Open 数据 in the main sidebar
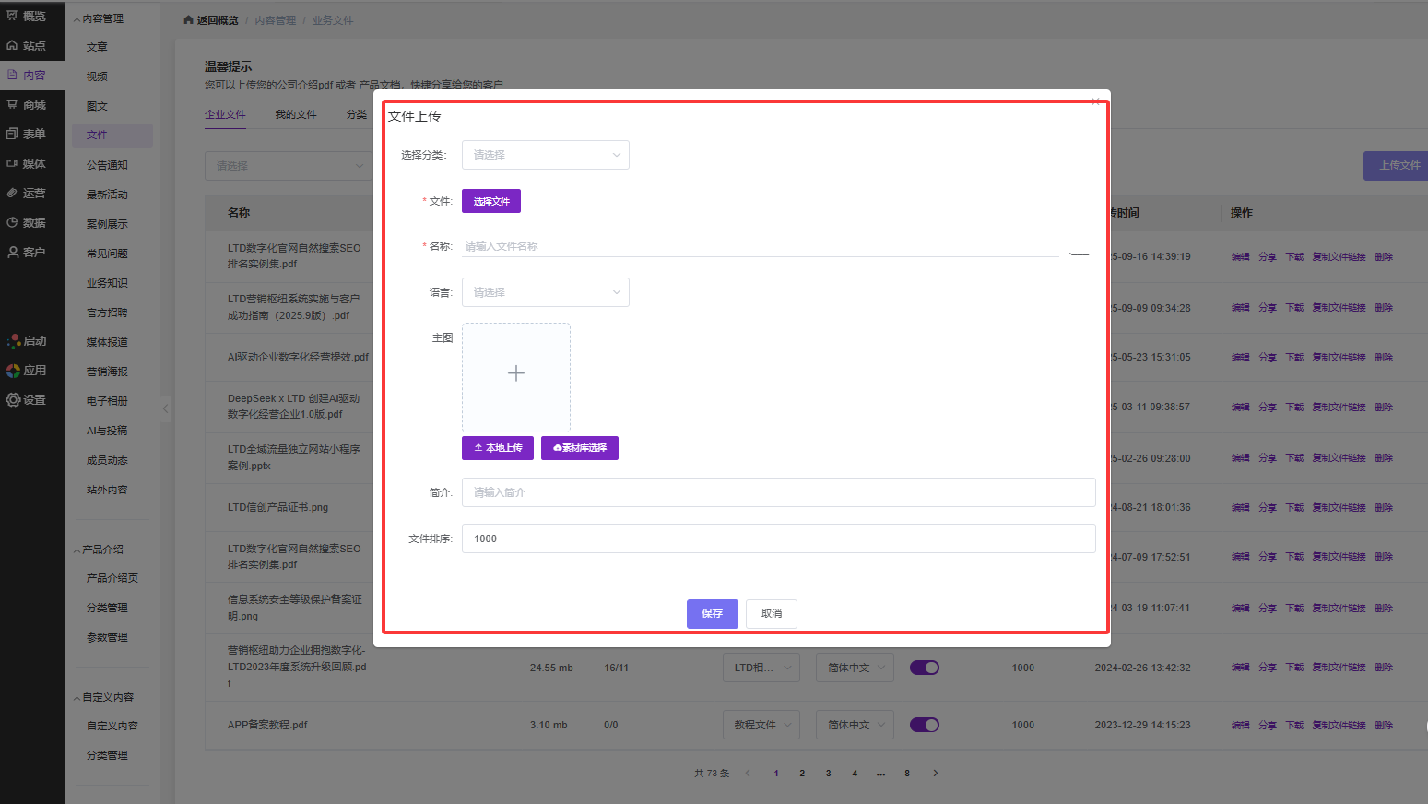The image size is (1428, 804). [x=27, y=222]
